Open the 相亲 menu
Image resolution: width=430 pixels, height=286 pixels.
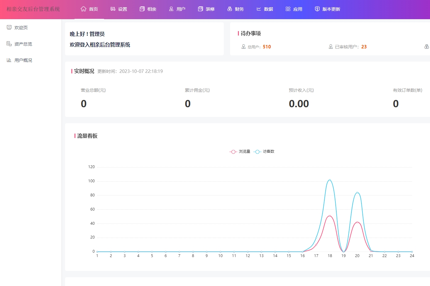[148, 9]
